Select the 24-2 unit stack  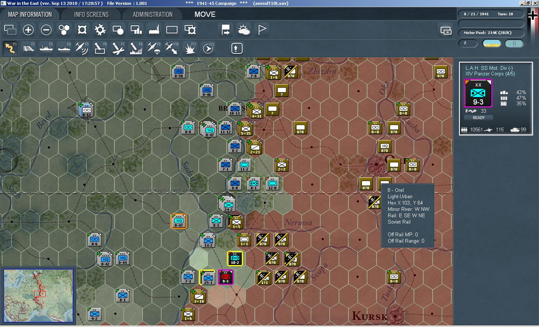[x=228, y=204]
